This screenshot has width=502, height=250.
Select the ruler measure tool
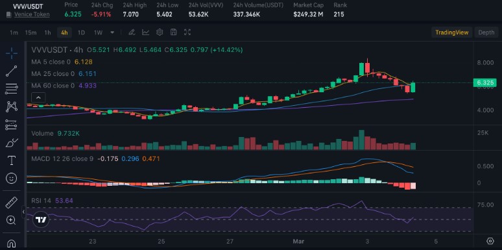[x=12, y=203]
